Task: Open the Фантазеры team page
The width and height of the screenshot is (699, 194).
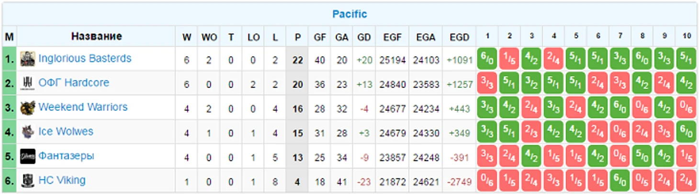Action: point(66,156)
